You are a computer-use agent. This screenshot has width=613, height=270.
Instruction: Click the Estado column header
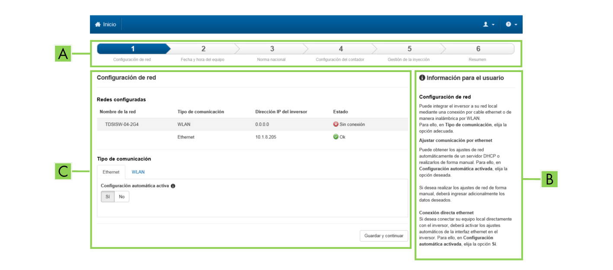[x=341, y=112]
